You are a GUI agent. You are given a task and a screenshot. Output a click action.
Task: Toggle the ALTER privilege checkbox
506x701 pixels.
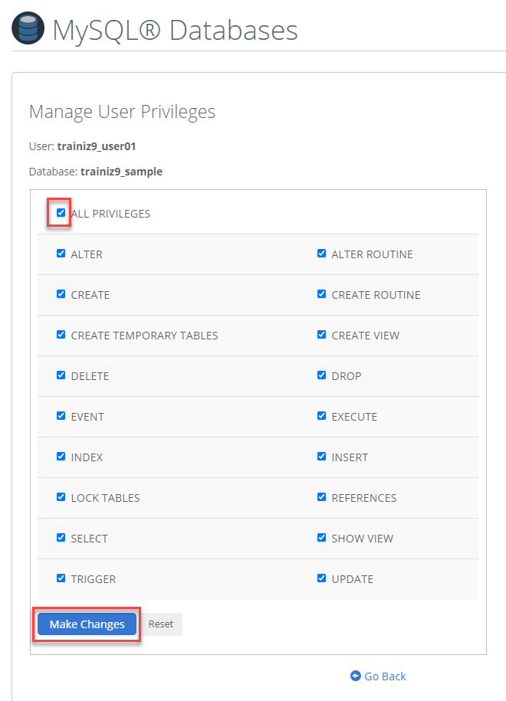(61, 253)
